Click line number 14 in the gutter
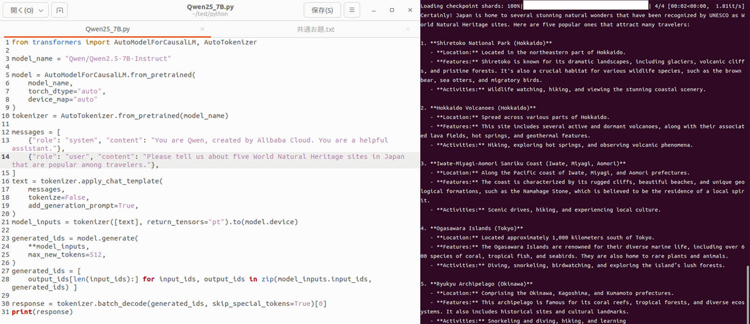Viewport: 750px width, 324px height. point(6,157)
